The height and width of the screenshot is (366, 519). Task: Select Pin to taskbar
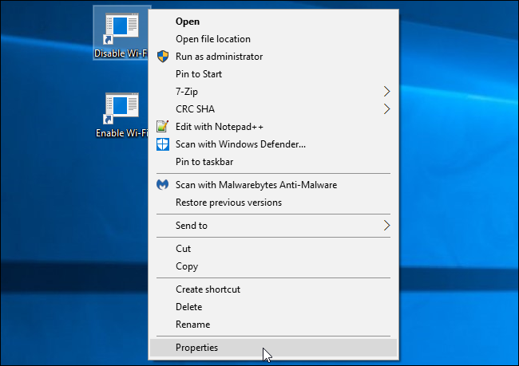(x=273, y=162)
